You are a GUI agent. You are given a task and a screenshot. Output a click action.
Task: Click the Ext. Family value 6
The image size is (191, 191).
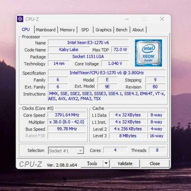click(58, 87)
